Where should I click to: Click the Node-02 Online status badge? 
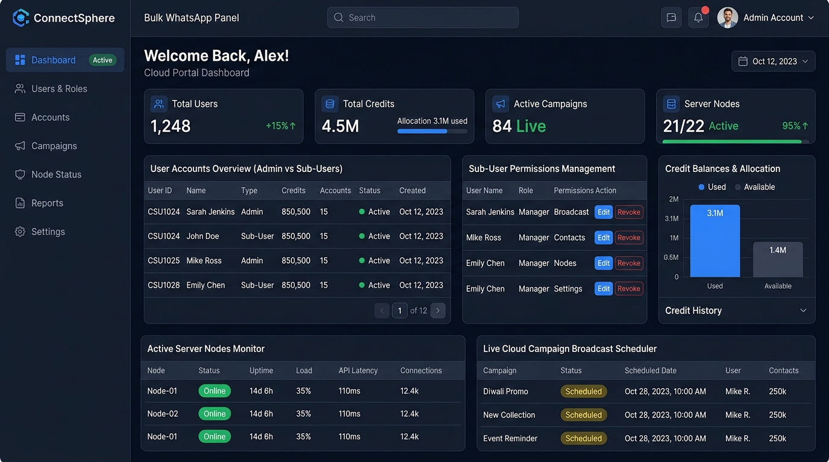(214, 414)
